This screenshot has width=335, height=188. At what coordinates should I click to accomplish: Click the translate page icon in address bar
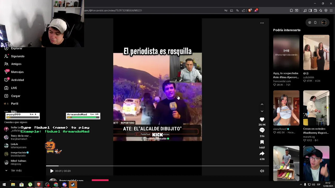pos(237,10)
